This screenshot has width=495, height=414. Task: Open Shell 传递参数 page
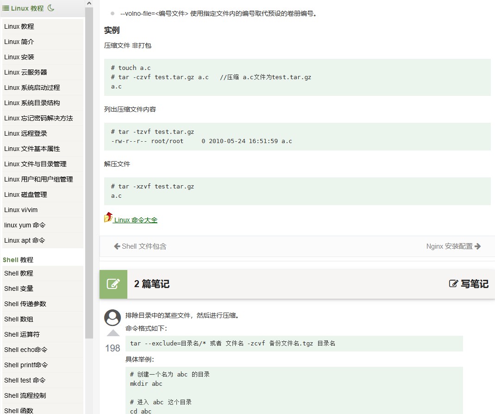click(43, 304)
